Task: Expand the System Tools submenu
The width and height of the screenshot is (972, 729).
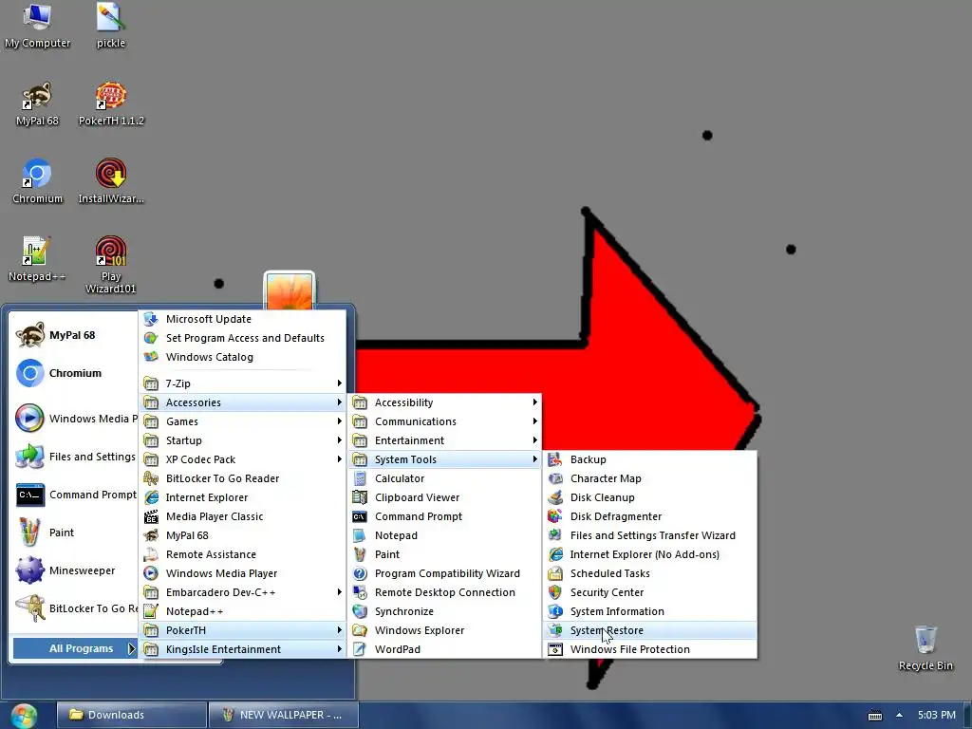Action: (x=444, y=459)
